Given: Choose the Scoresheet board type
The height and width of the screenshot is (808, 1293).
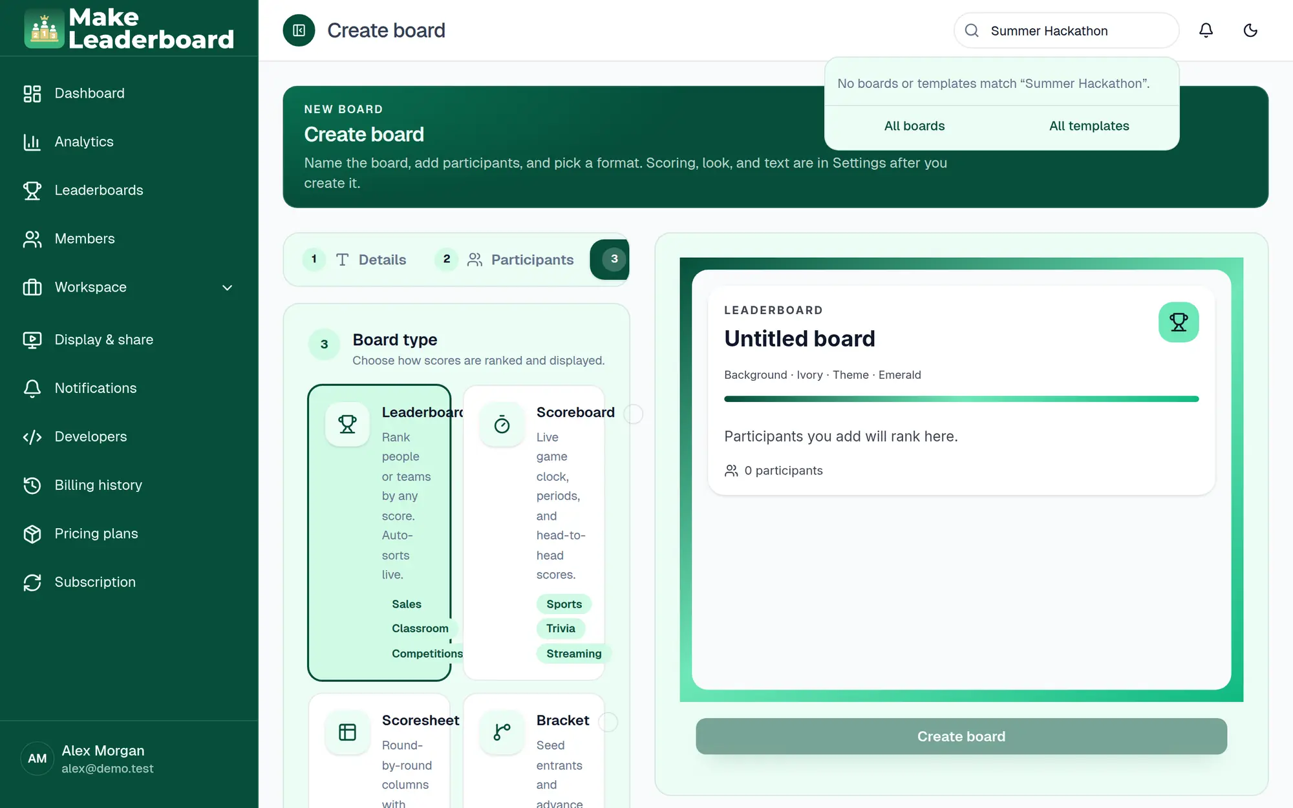Looking at the screenshot, I should pos(379,750).
